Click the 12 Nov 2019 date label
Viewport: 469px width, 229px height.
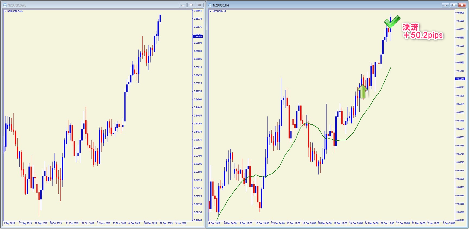click(x=104, y=223)
